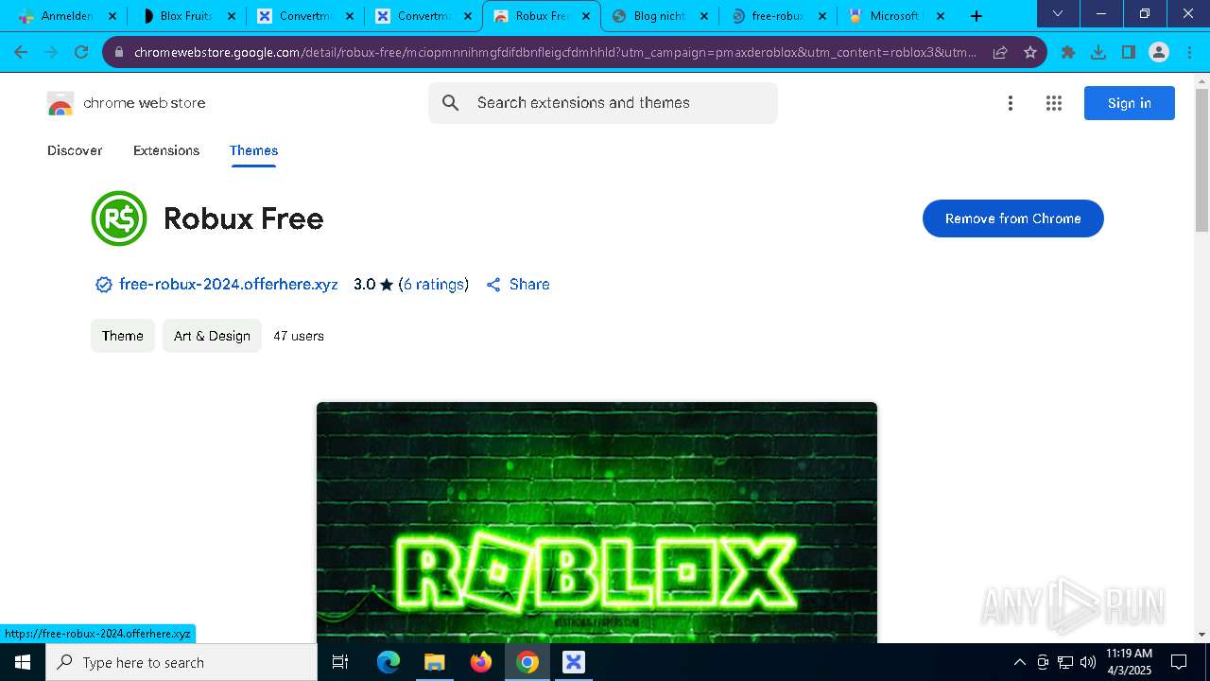
Task: Bookmark this page with the star icon
Action: [x=1030, y=52]
